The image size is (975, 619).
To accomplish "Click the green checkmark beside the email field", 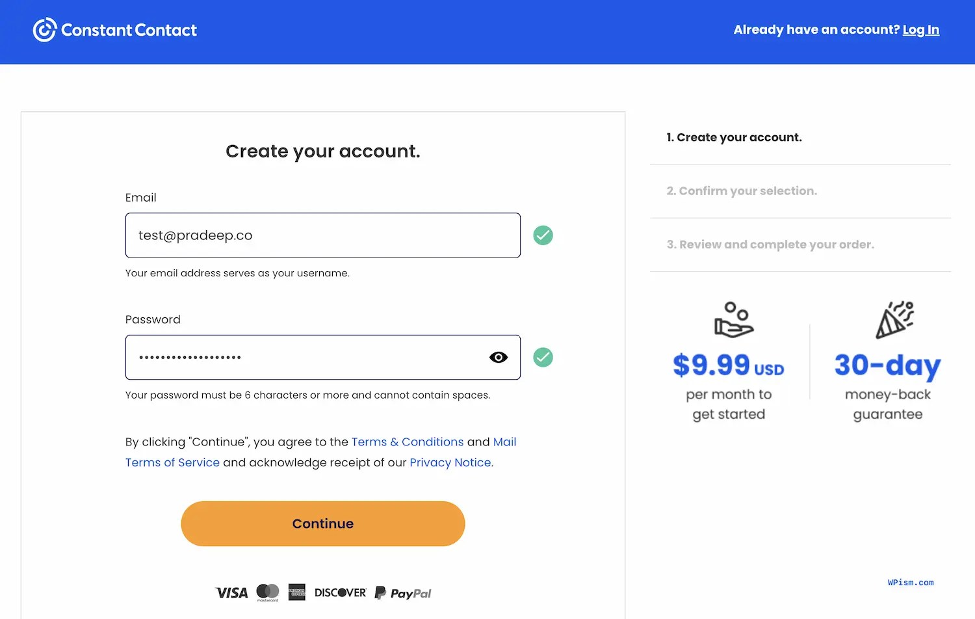I will [543, 235].
